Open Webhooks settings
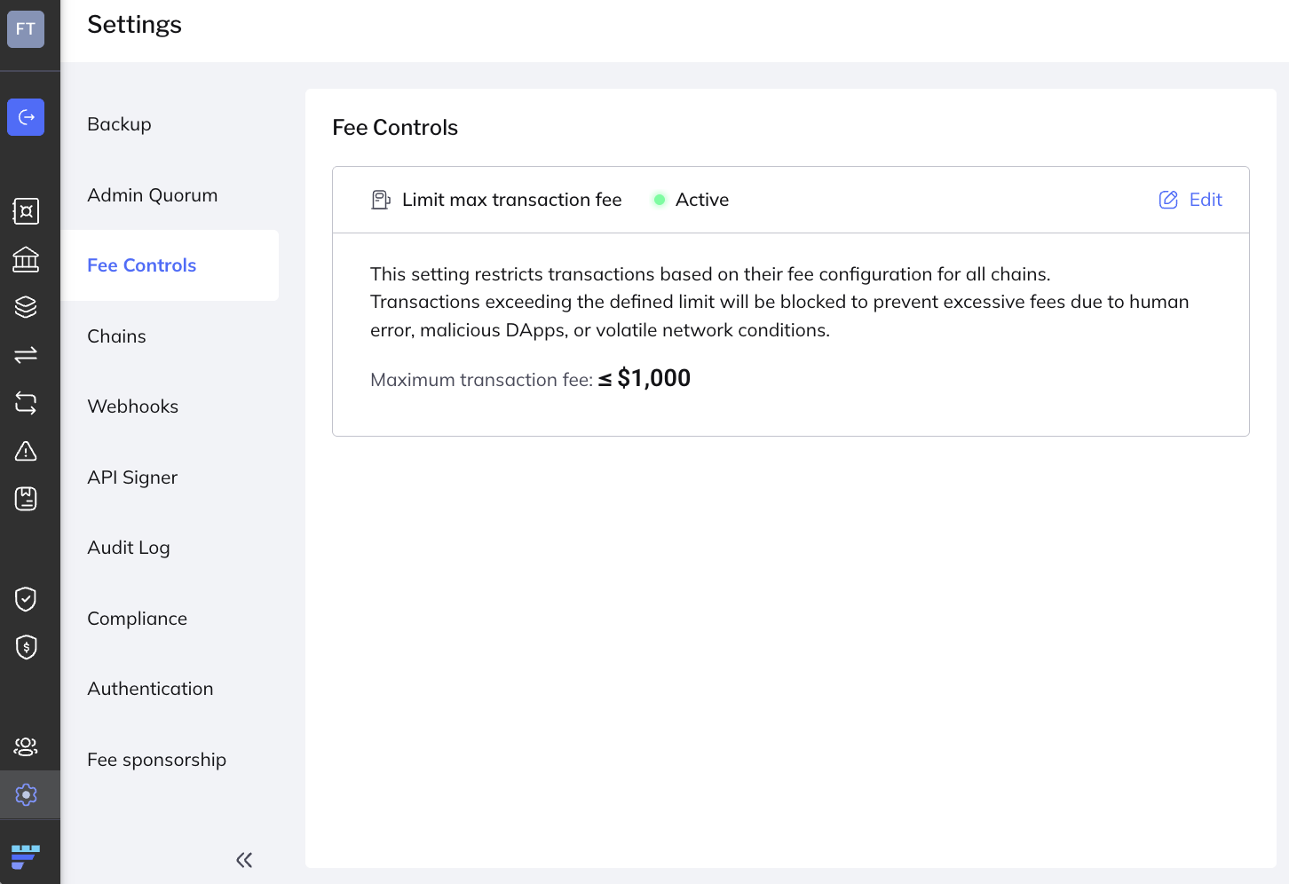 tap(132, 406)
